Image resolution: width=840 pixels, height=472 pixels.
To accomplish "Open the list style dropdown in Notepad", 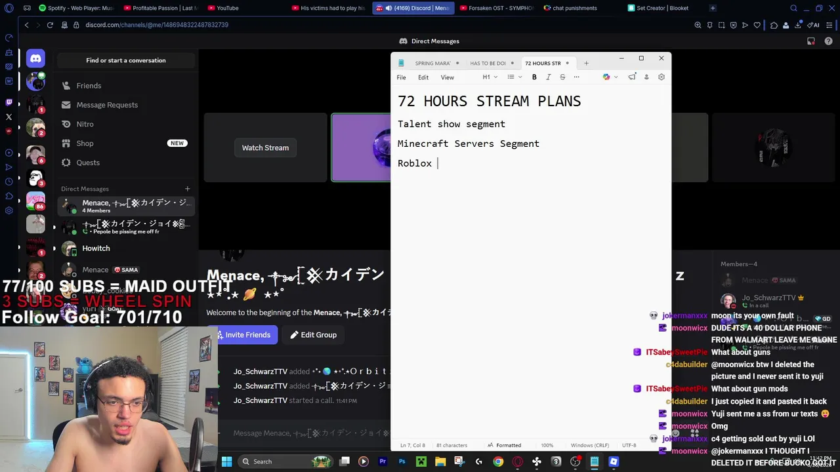I will pyautogui.click(x=514, y=77).
